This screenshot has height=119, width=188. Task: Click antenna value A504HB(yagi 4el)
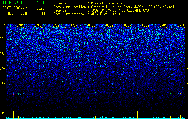pos(106,14)
